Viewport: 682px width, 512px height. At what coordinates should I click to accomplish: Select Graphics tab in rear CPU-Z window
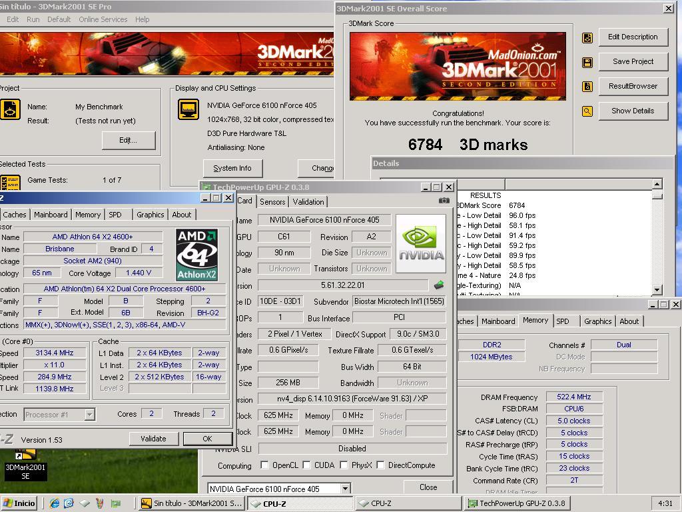pyautogui.click(x=597, y=321)
